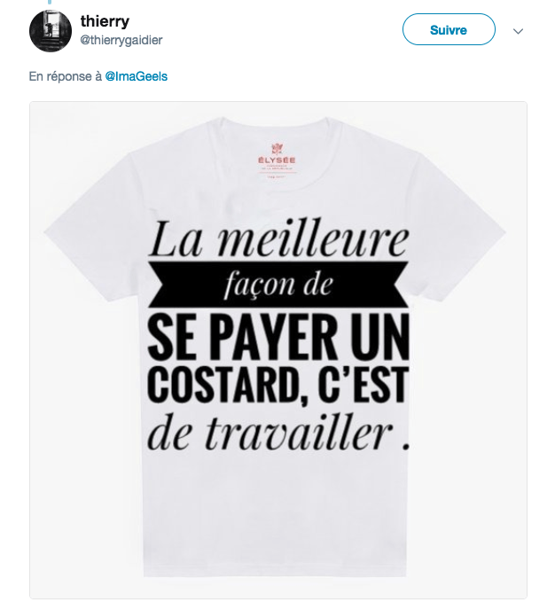Open the @thierrygaidier handle link
The image size is (555, 610).
[x=121, y=40]
